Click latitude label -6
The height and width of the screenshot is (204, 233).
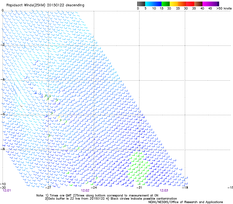[3, 114]
